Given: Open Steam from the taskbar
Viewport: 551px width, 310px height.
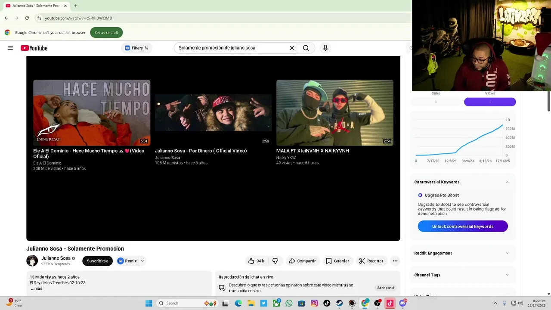Looking at the screenshot, I should 340,303.
